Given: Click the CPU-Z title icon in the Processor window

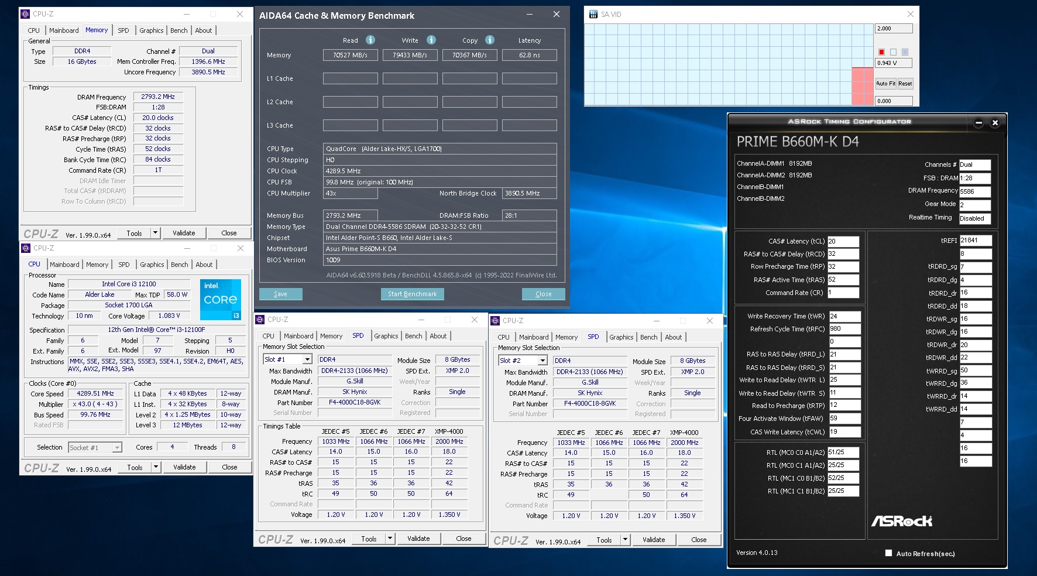Looking at the screenshot, I should coord(26,248).
